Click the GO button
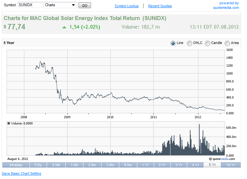The width and height of the screenshot is (247, 179). pos(85,6)
